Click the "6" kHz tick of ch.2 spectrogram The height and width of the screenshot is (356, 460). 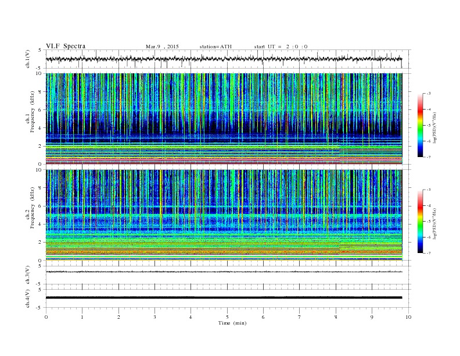click(x=41, y=206)
